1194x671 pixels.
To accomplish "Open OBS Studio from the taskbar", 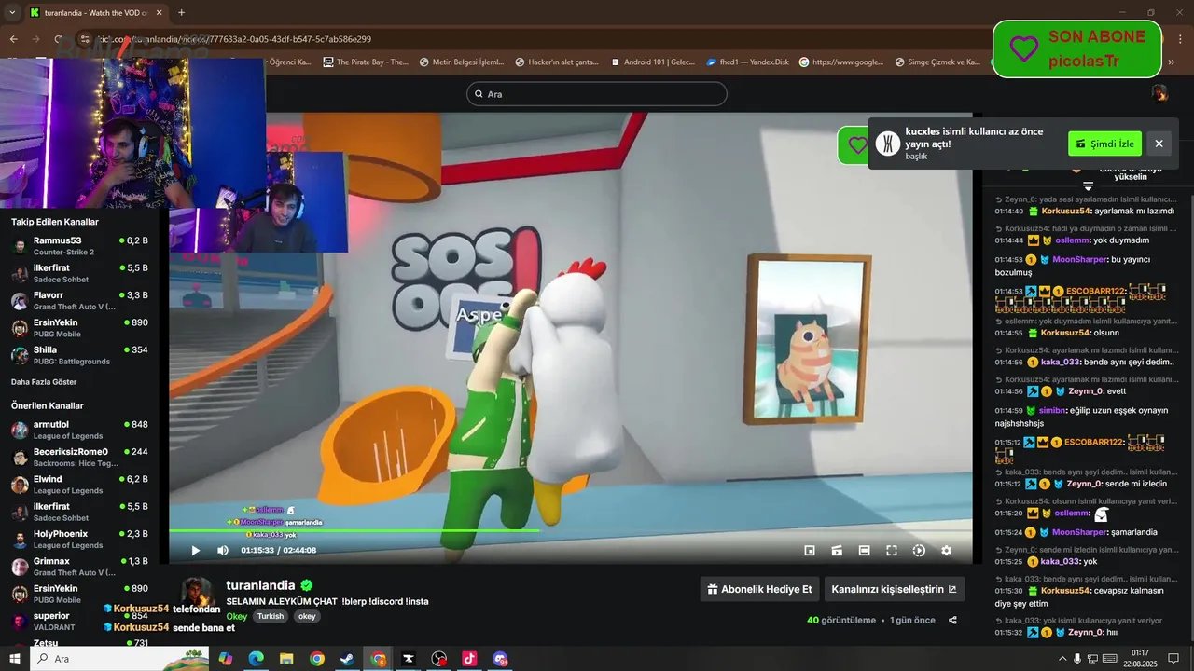I will pos(438,659).
